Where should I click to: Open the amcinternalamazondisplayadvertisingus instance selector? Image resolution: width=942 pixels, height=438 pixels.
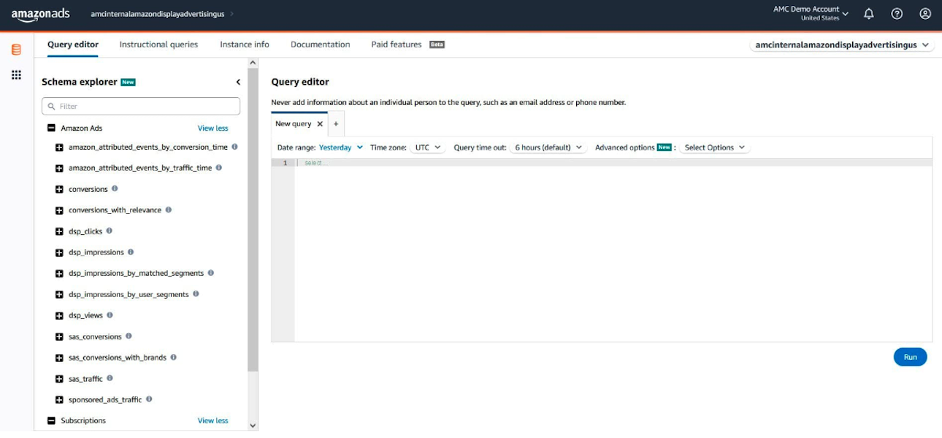[843, 45]
